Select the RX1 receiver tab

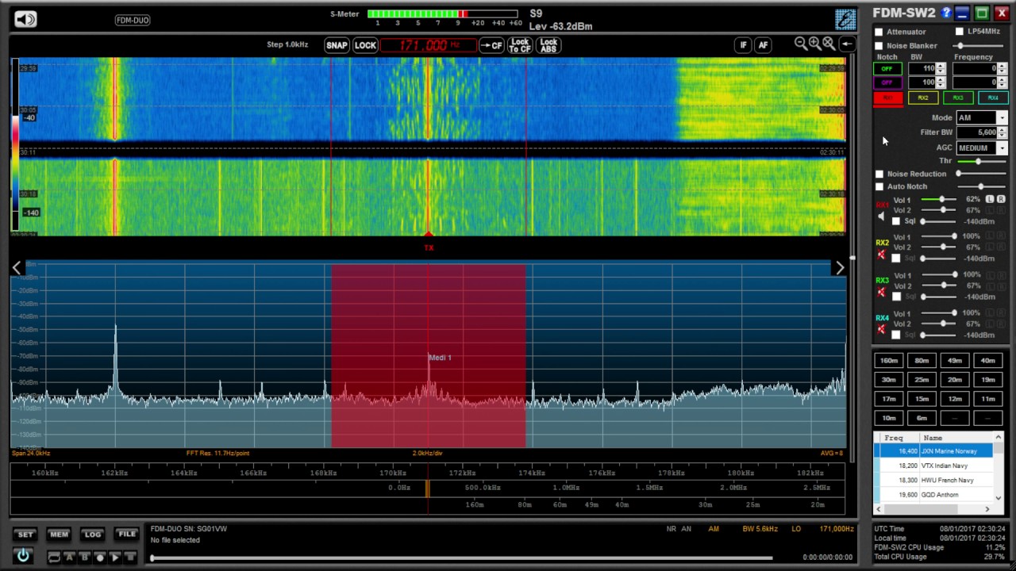pyautogui.click(x=887, y=98)
